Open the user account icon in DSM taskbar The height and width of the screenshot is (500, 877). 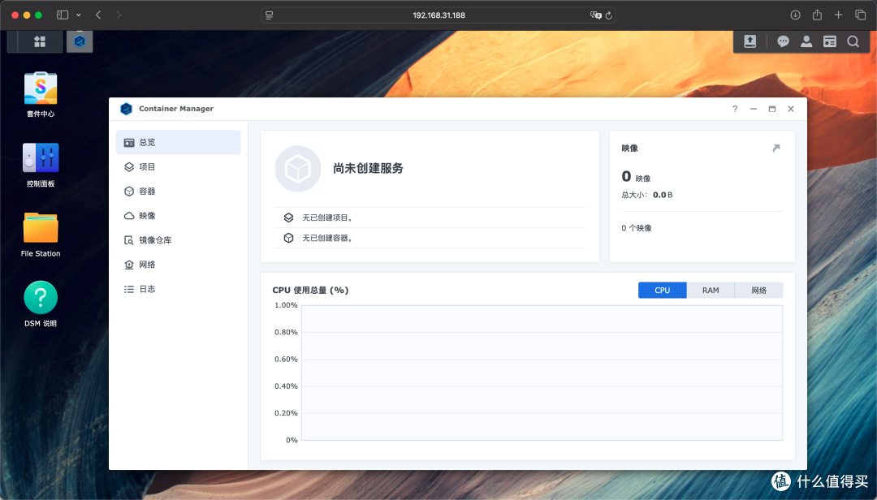[x=806, y=41]
